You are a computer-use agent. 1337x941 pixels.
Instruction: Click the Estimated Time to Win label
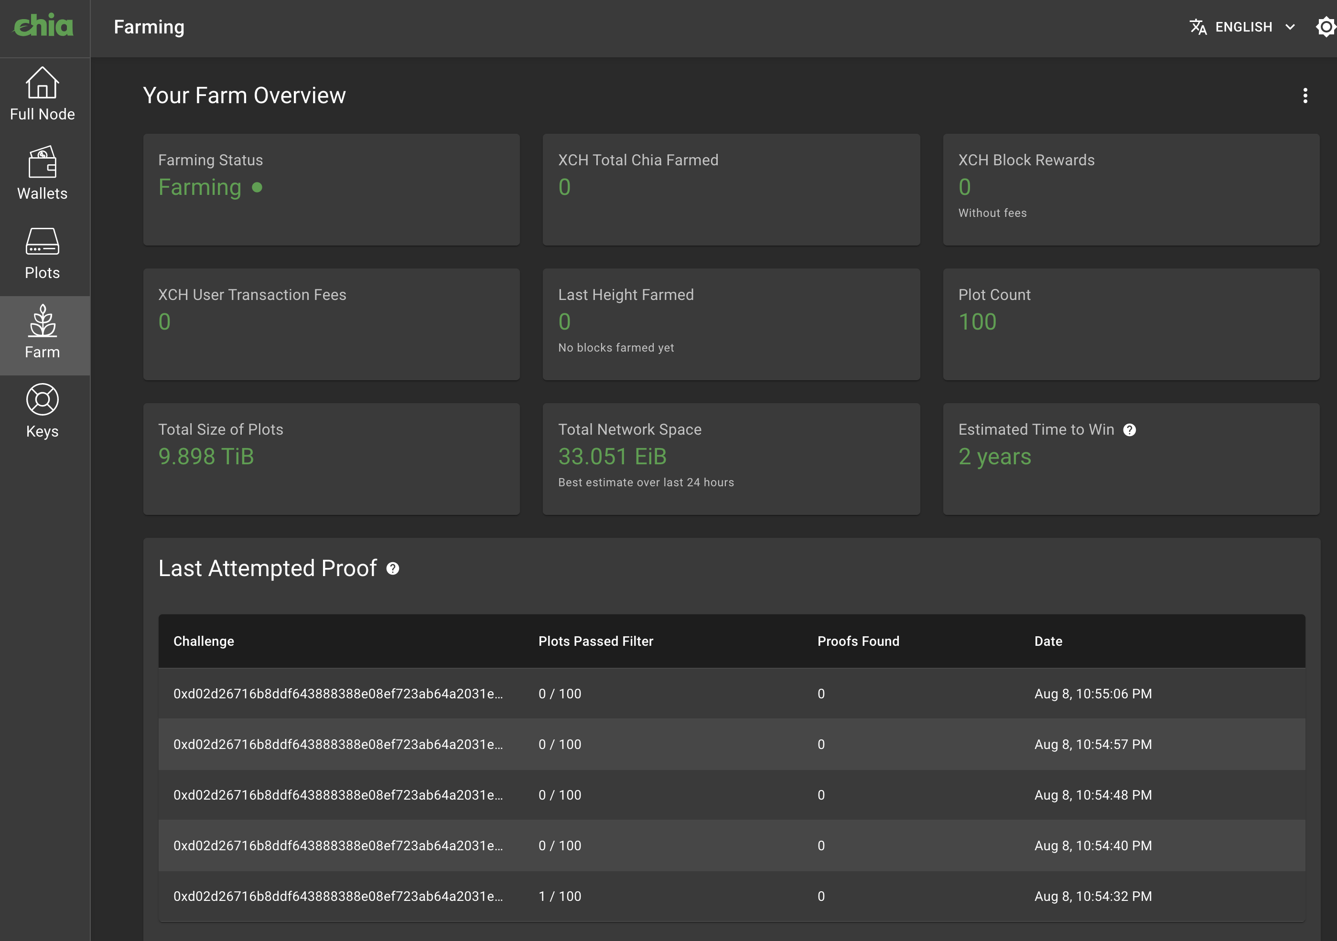[1036, 429]
